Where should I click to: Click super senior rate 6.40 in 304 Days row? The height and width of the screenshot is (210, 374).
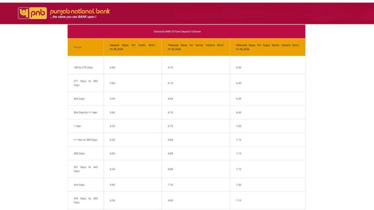238,112
